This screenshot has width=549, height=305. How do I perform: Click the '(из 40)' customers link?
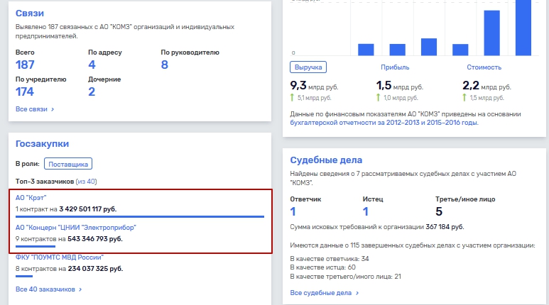click(x=86, y=182)
